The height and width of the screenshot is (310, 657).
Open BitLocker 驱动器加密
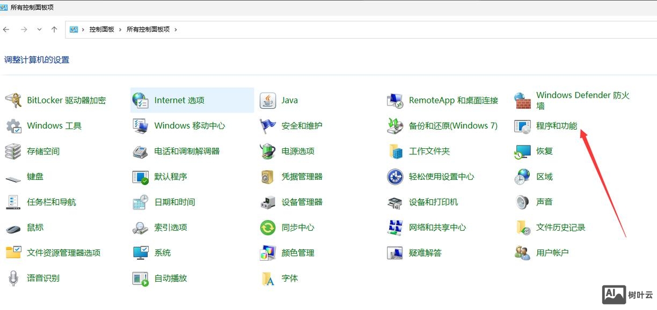click(x=66, y=100)
